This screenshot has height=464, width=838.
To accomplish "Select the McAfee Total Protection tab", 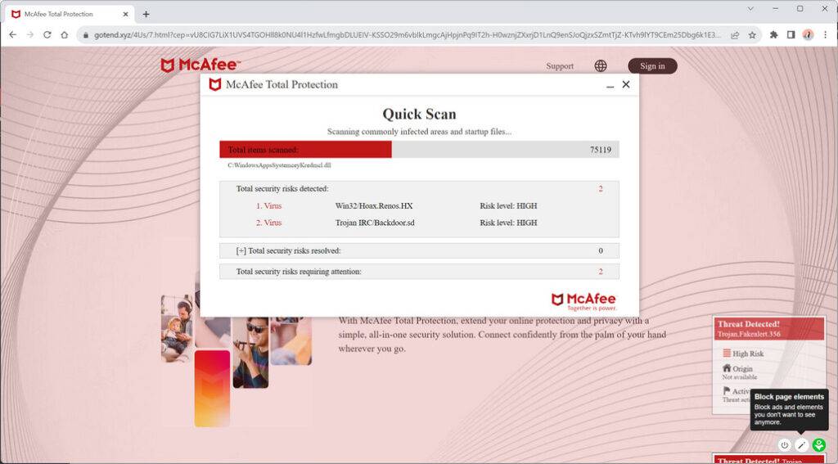I will coord(69,15).
